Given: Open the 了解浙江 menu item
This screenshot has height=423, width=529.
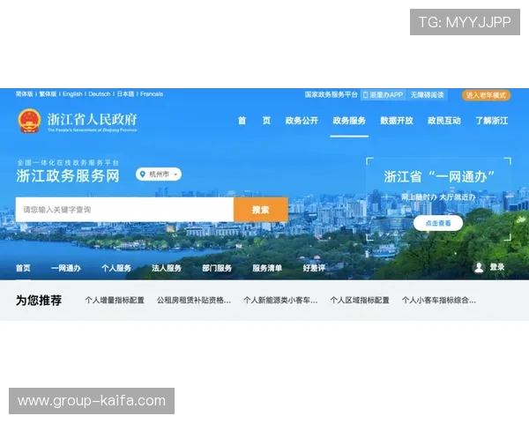Looking at the screenshot, I should point(492,121).
